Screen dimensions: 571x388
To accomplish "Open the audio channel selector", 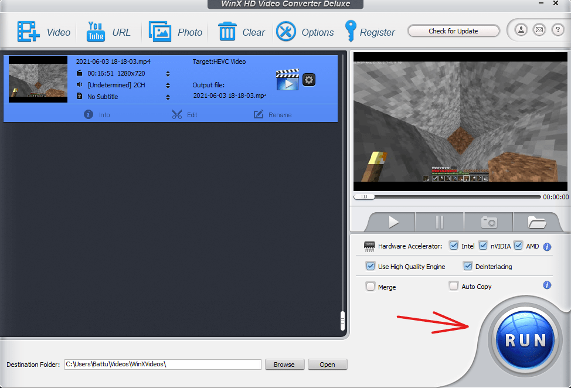I will (x=168, y=85).
